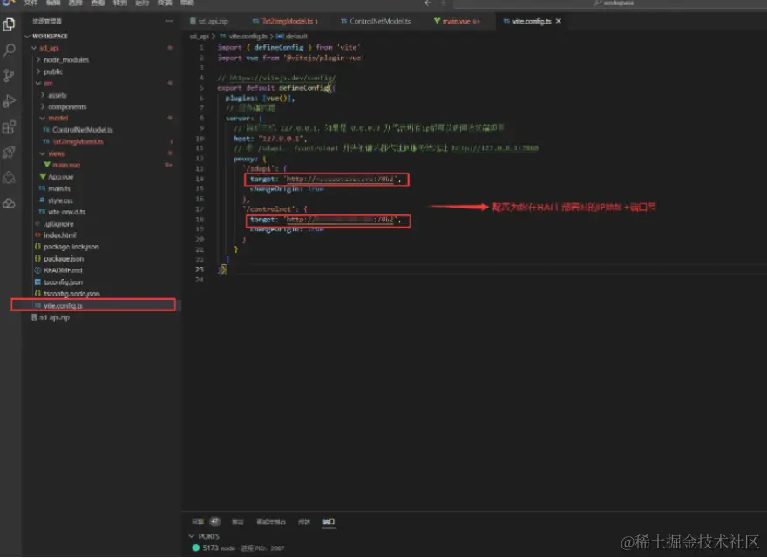Viewport: 767px width, 558px height.
Task: Open tsconfig.node.json in the file tree
Action: pos(71,294)
